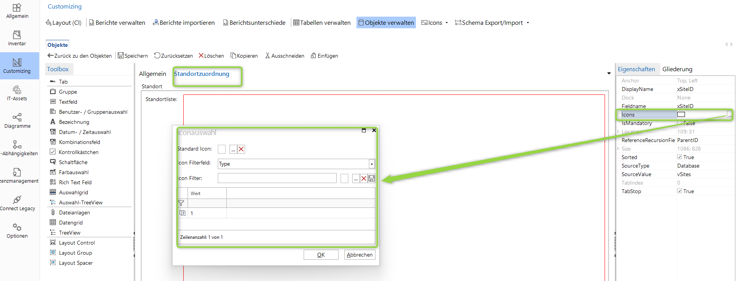Clear the Standard Icon with the red X

click(x=241, y=149)
